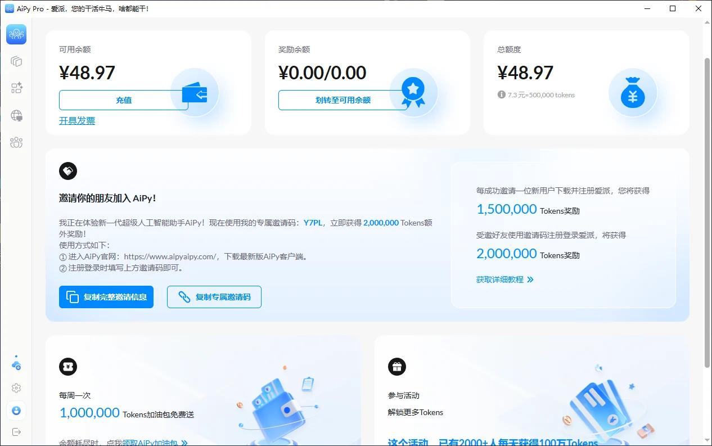Image resolution: width=712 pixels, height=446 pixels.
Task: Click the handshake icon above invite heading
Action: pos(68,171)
